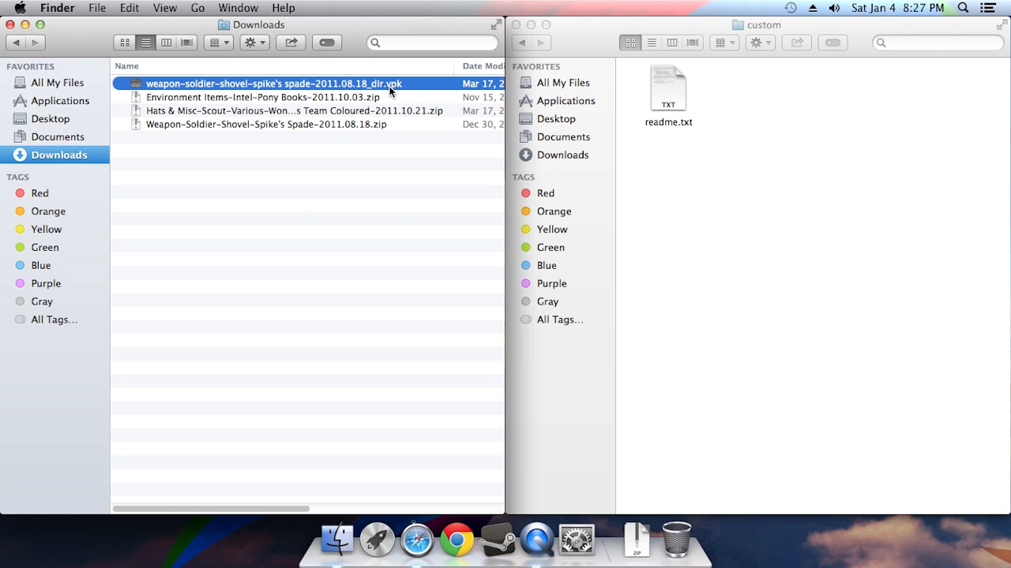Screen dimensions: 1011x568
Task: Sort by Name column header
Action: [283, 66]
